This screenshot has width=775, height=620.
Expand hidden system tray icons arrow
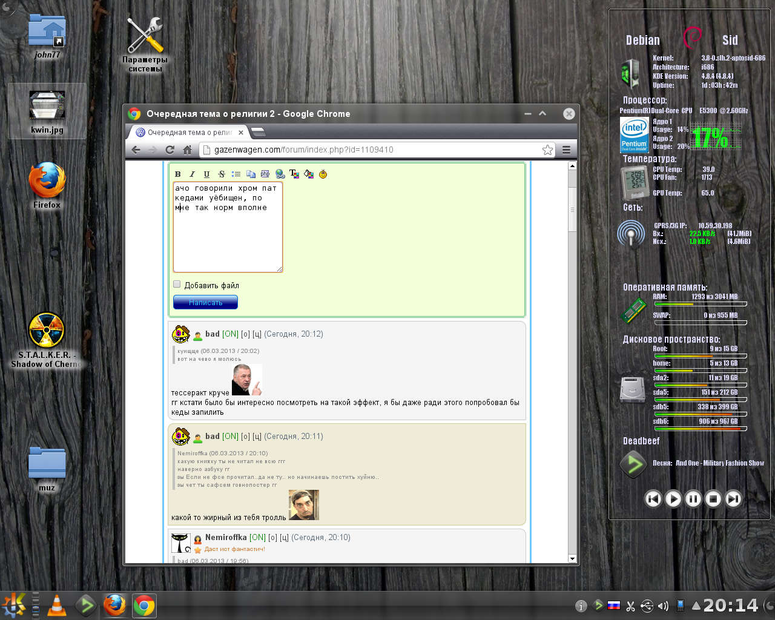pos(696,605)
